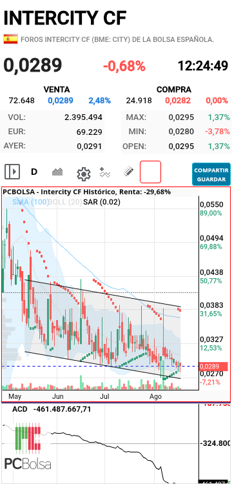Click the OPEN value 0,0295
Screen dimensions: 232x484
(181, 146)
